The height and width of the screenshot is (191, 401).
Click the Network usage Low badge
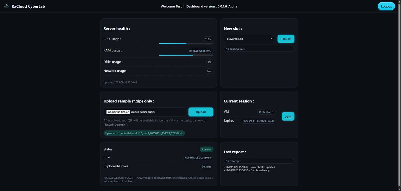pyautogui.click(x=209, y=71)
